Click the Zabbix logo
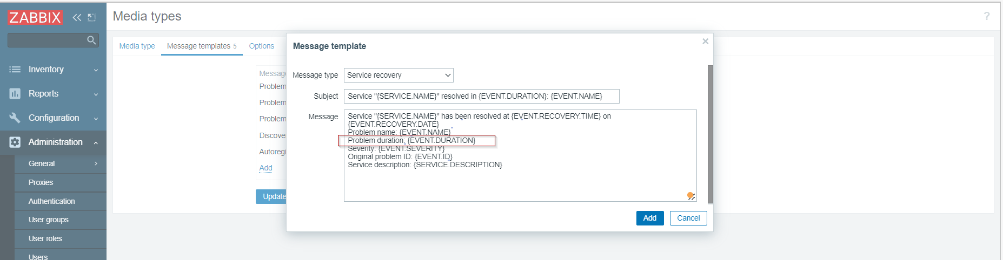1003x260 pixels. (35, 17)
